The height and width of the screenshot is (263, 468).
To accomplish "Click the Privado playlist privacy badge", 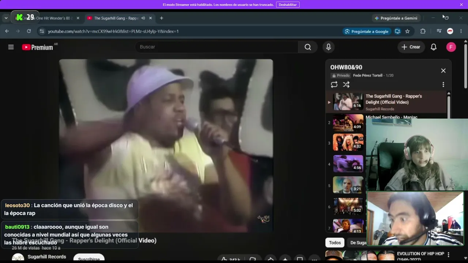I will 341,76.
